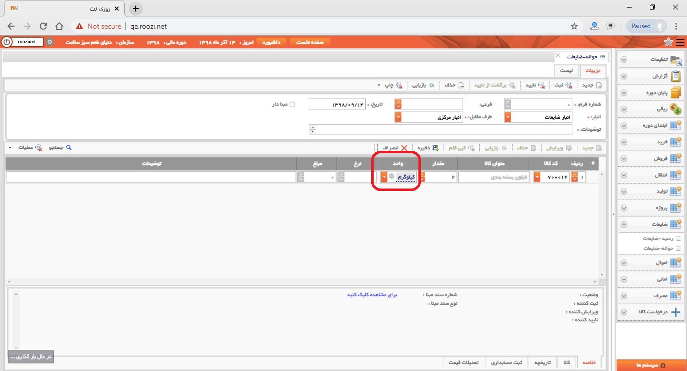Click Refresh (بازیابی) in the main form toolbar
Image resolution: width=687 pixels, height=371 pixels.
pos(422,85)
